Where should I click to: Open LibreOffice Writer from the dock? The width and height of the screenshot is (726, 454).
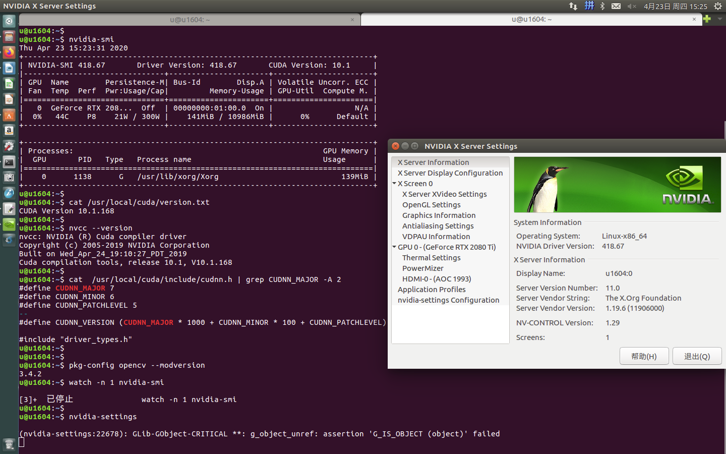(x=9, y=68)
